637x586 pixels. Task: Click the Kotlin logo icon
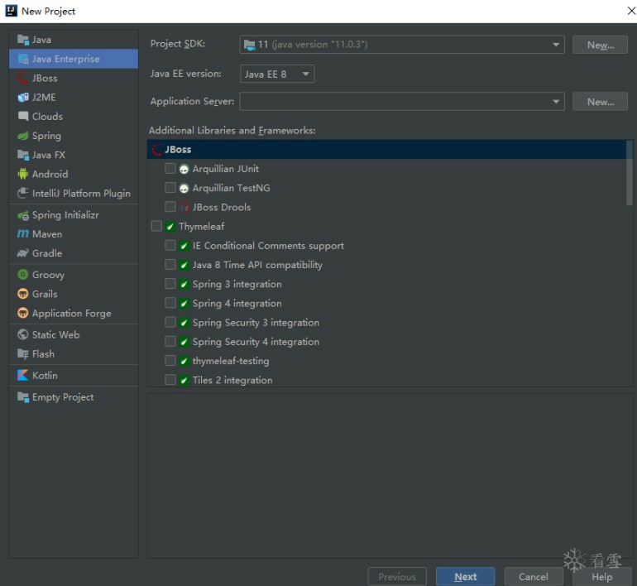click(23, 376)
